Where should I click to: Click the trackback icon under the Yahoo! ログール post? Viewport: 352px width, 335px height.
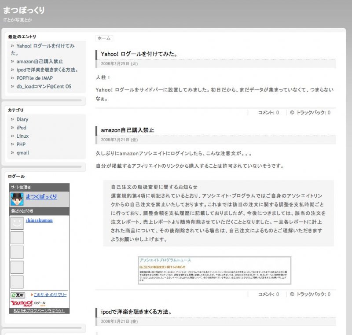click(x=292, y=113)
